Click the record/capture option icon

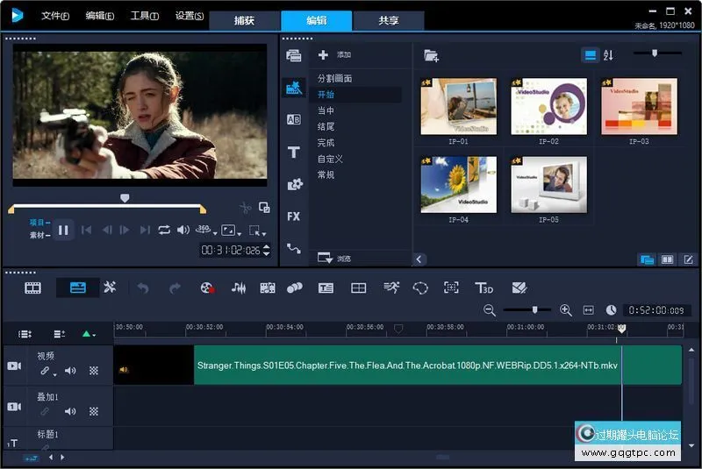pyautogui.click(x=207, y=288)
